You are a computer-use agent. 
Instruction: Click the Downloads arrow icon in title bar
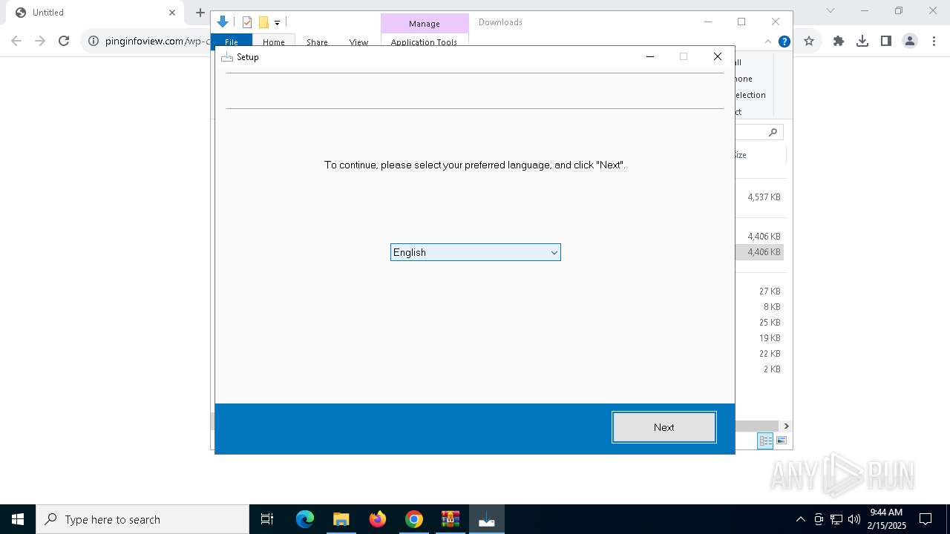pyautogui.click(x=222, y=22)
